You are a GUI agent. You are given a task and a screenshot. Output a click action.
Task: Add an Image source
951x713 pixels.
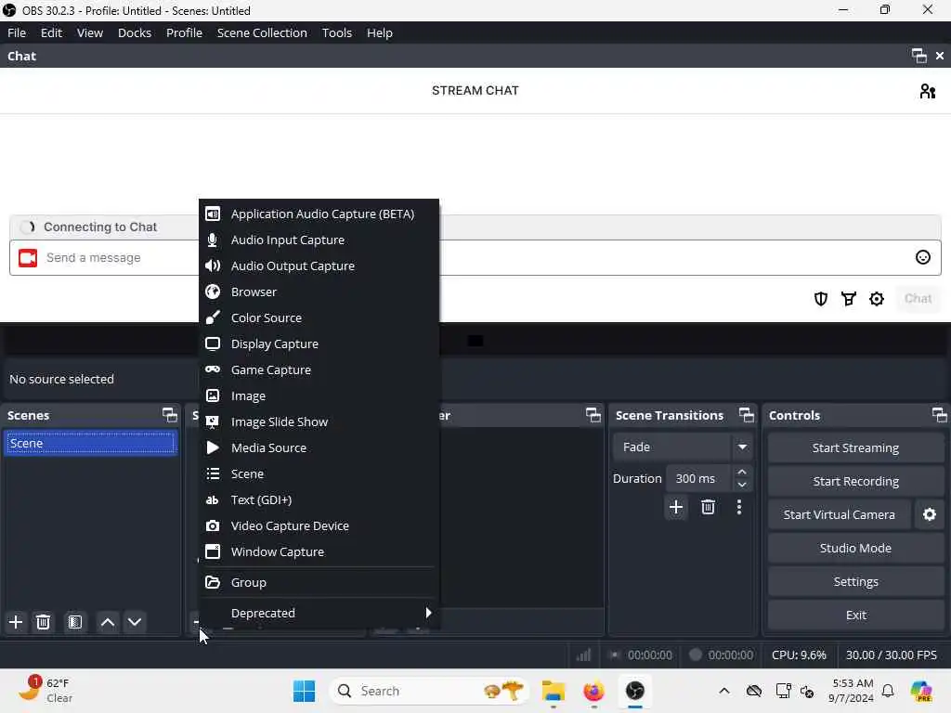(319, 395)
